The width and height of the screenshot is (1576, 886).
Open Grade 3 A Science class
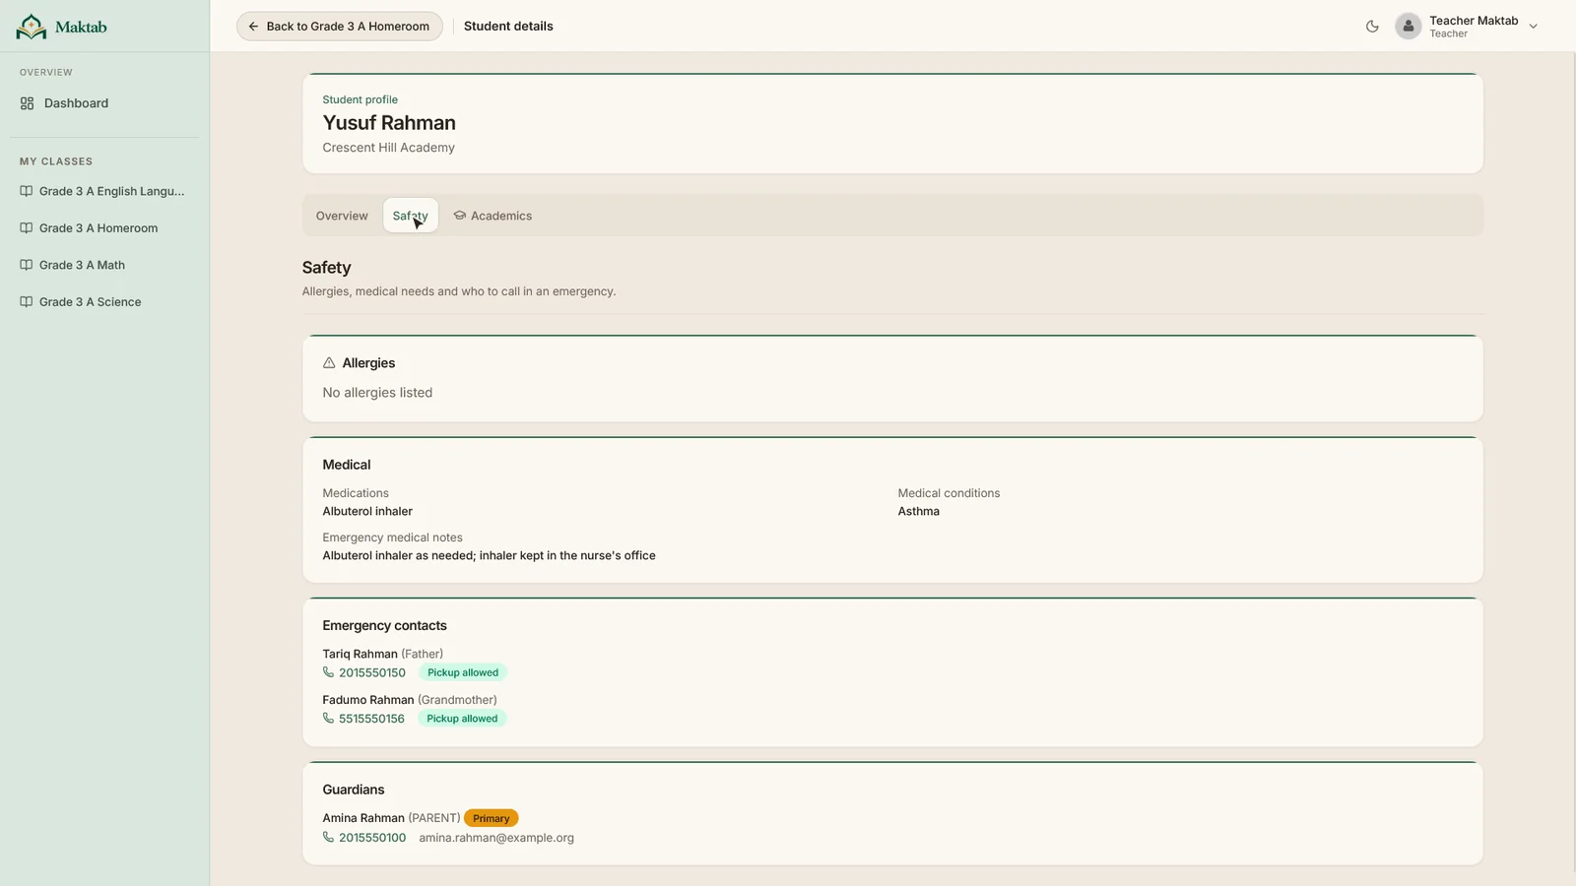click(104, 302)
